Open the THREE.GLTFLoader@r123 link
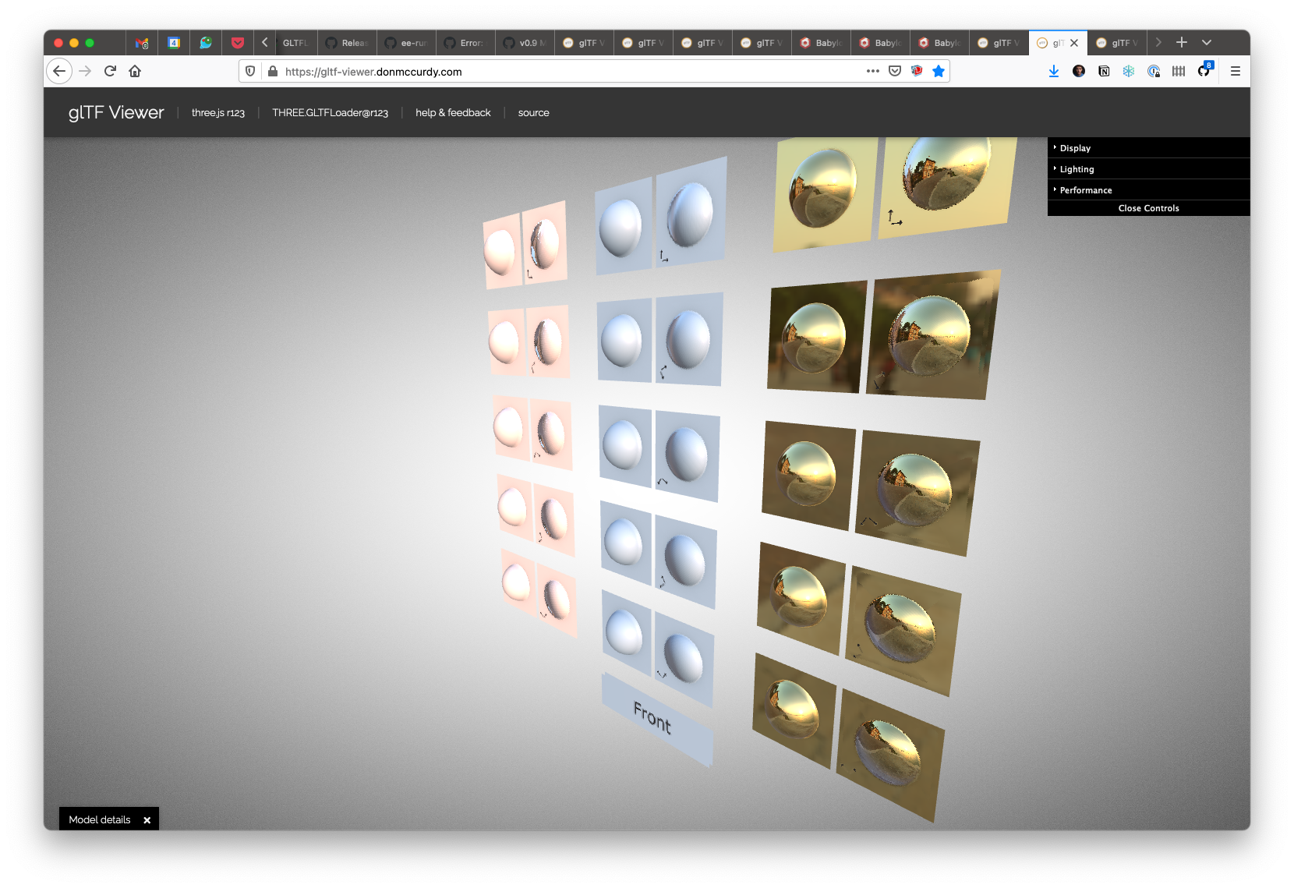This screenshot has width=1294, height=888. (x=330, y=113)
